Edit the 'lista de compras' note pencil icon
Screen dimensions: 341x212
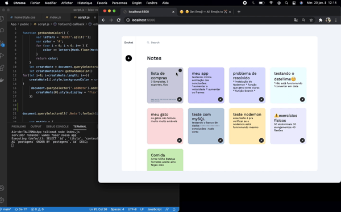[x=180, y=99]
